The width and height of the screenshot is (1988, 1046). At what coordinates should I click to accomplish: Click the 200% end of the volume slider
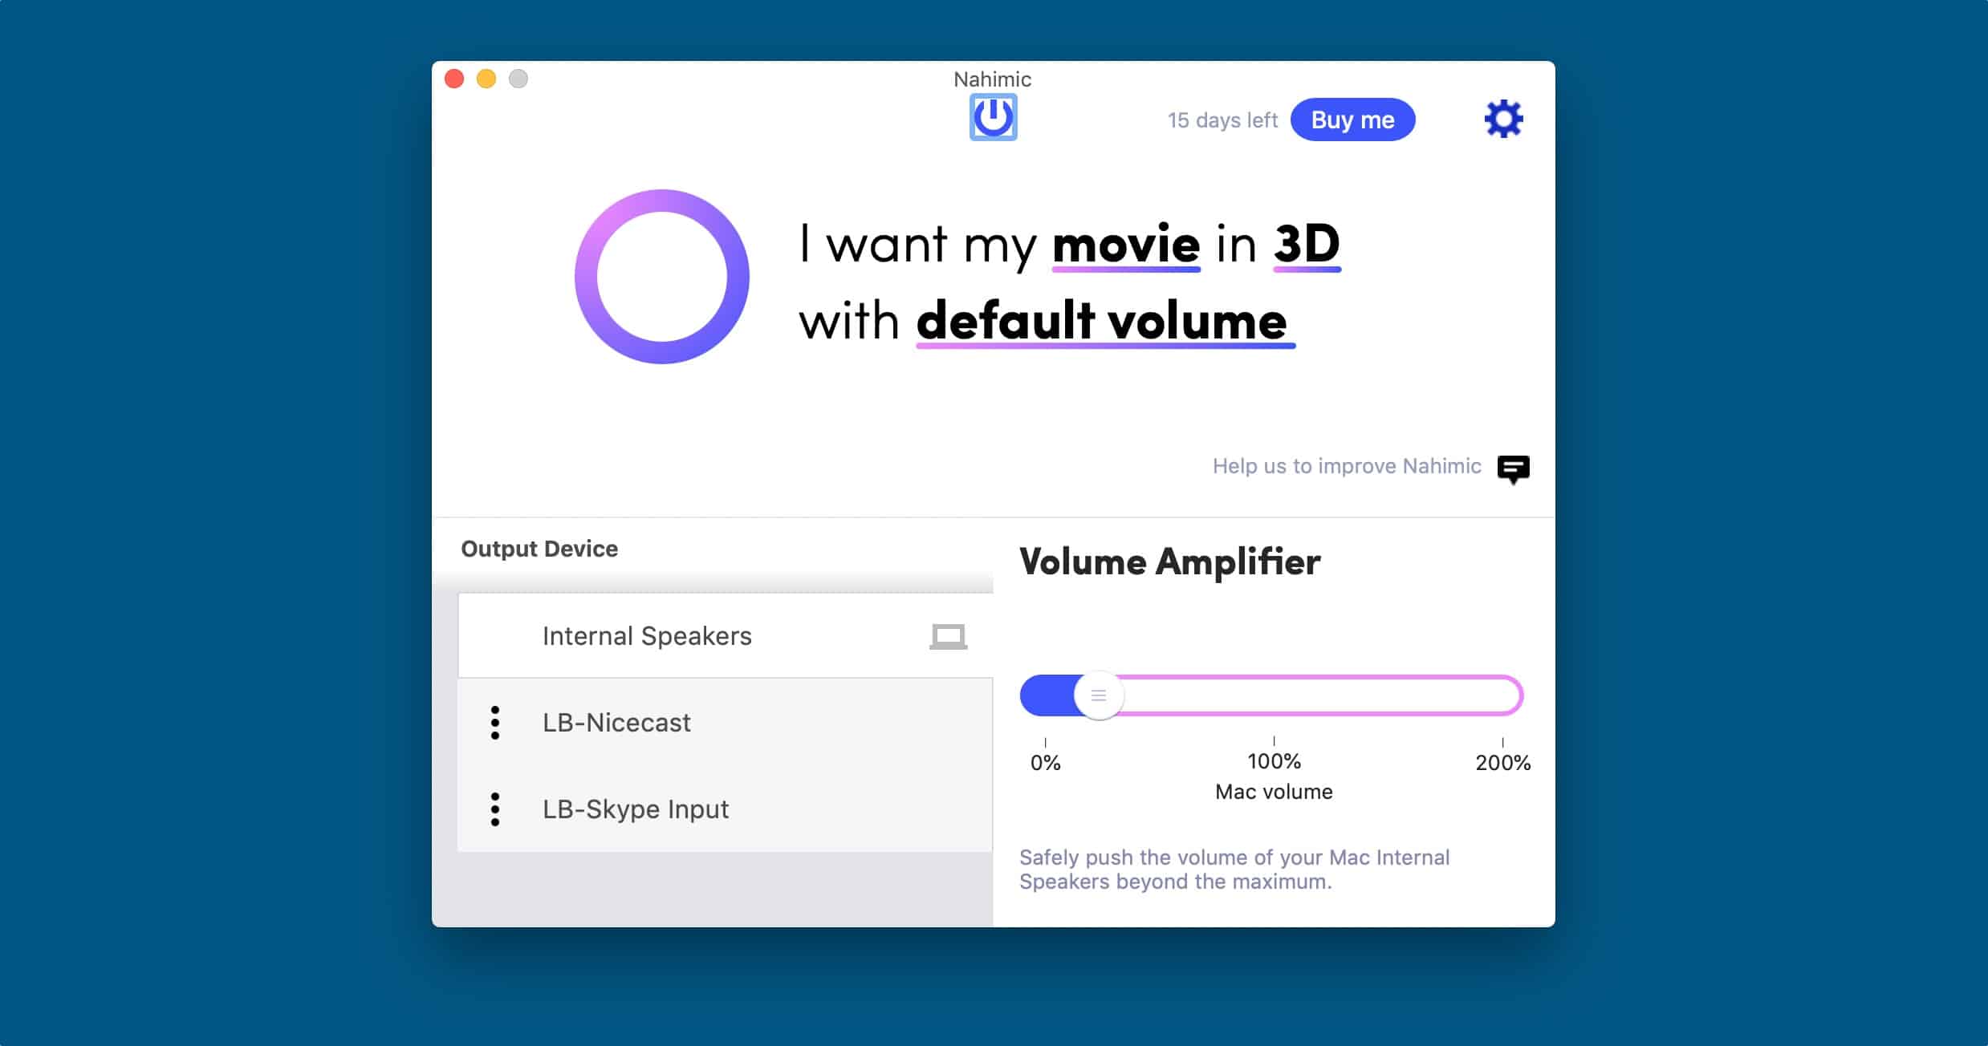[x=1502, y=695]
